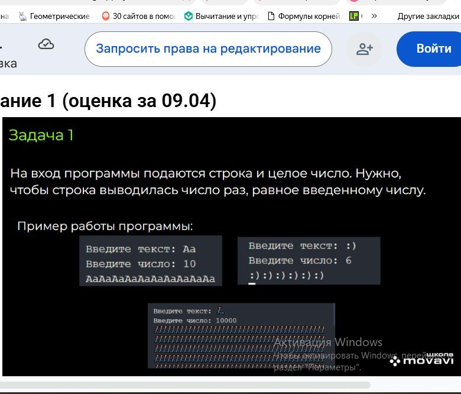The image size is (461, 394).
Task: Click the page icon of Формулы корней bookmark
Action: point(271,16)
